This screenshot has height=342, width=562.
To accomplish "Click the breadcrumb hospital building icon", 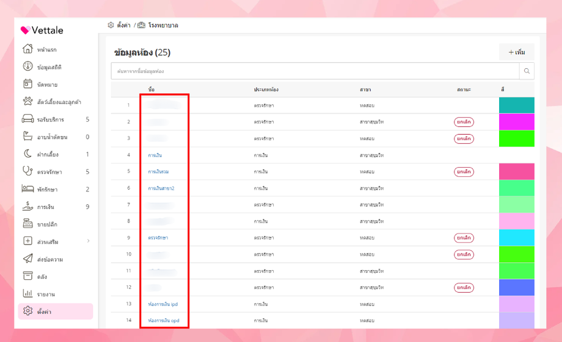I will click(x=141, y=25).
